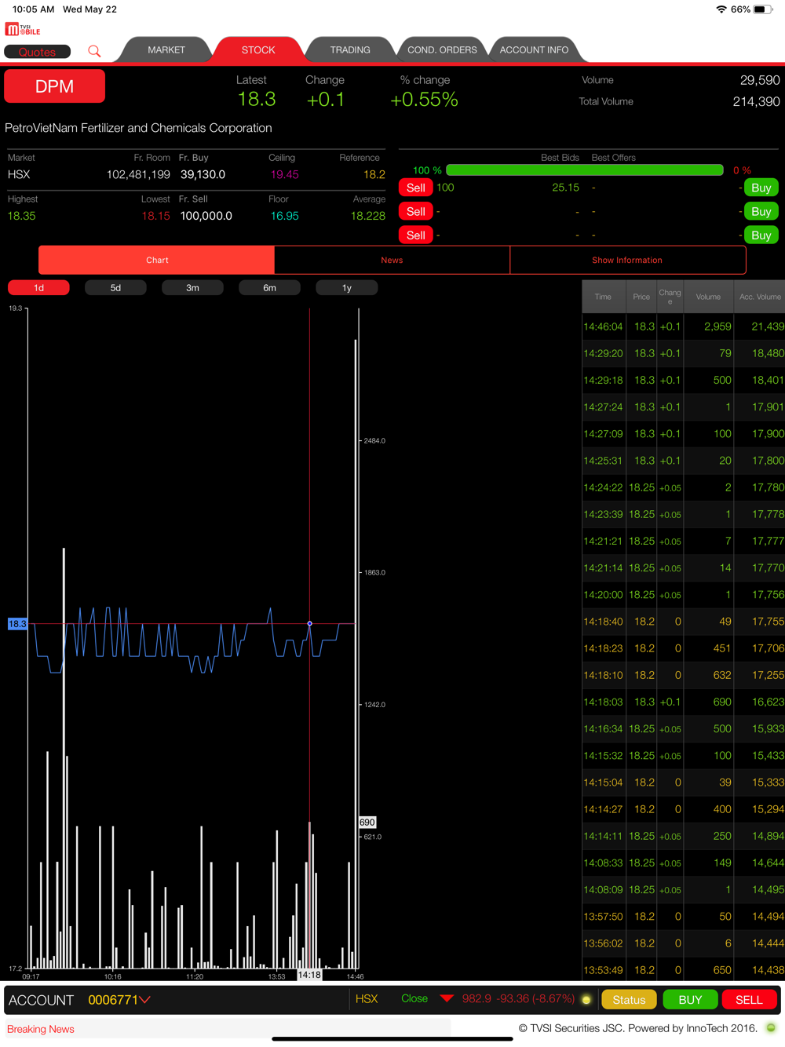This screenshot has height=1047, width=785.
Task: Tap the 18.3 price label on chart axis
Action: (x=17, y=624)
